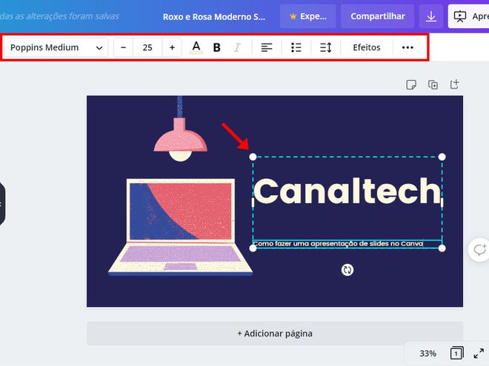This screenshot has width=489, height=366.
Task: Click the saved changes status text
Action: 59,16
